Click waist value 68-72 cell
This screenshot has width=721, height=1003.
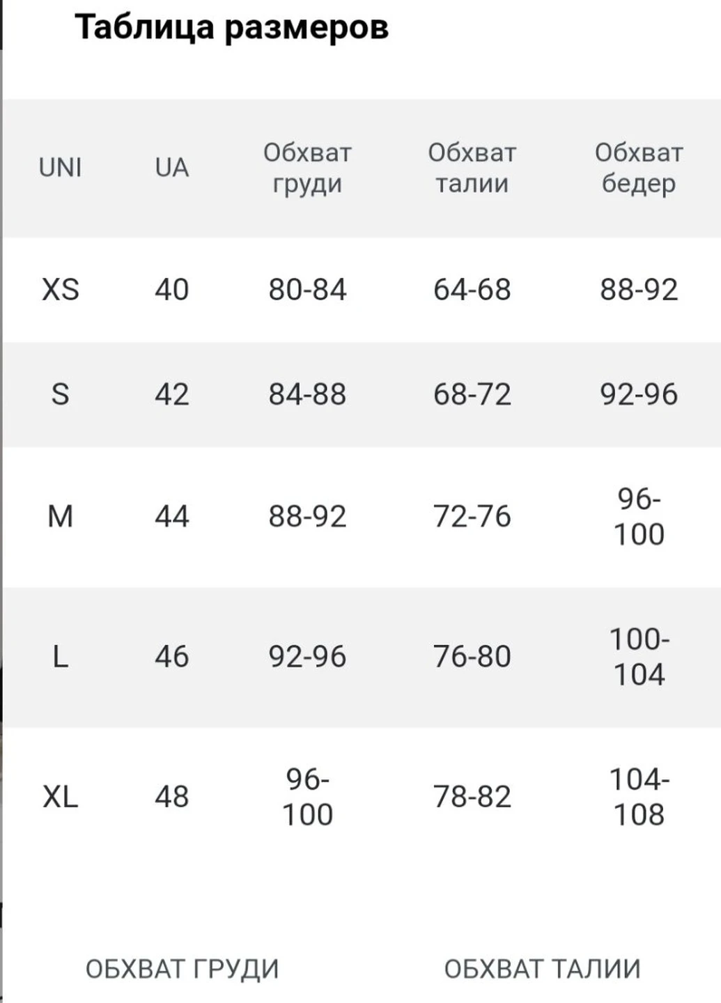(472, 395)
